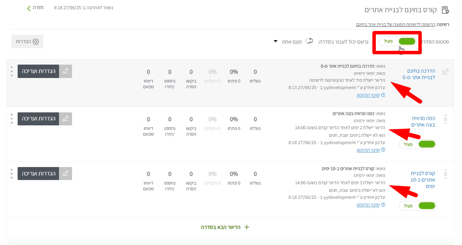The width and height of the screenshot is (462, 245).
Task: Toggle the series status switch labeled פעיל
Action: pos(398,41)
